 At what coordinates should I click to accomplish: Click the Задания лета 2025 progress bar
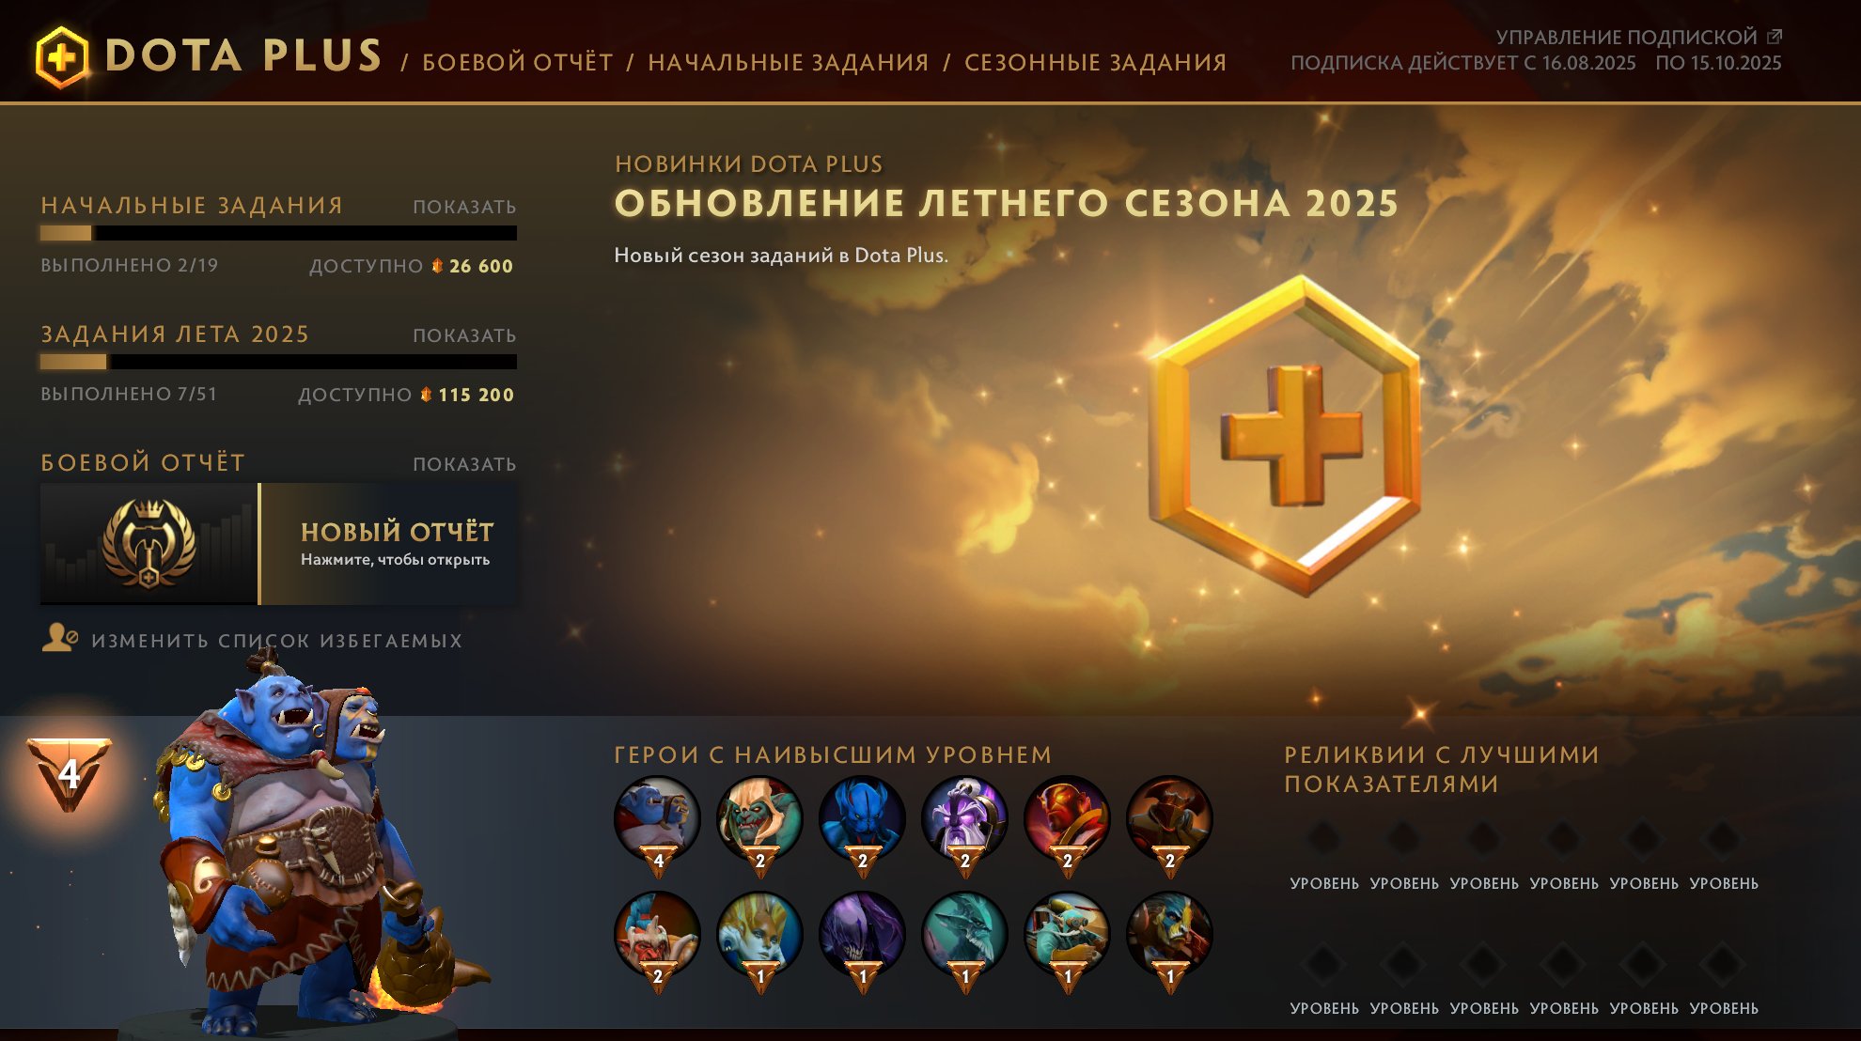tap(278, 362)
